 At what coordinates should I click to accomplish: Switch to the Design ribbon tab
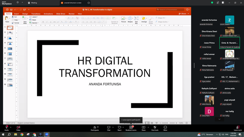tap(25, 14)
